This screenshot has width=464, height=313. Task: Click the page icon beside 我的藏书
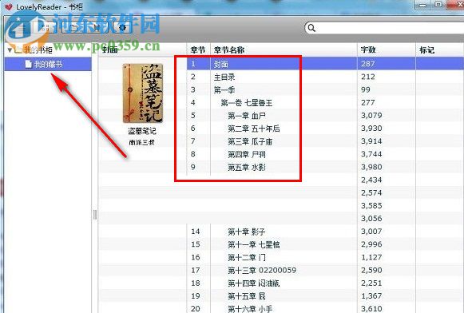pos(28,64)
